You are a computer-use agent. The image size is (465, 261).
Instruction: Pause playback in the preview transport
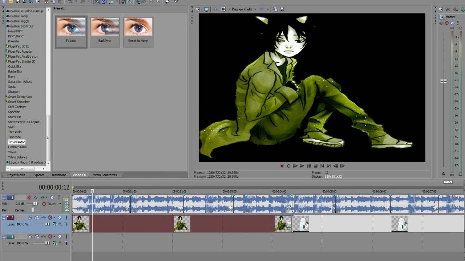click(x=309, y=166)
